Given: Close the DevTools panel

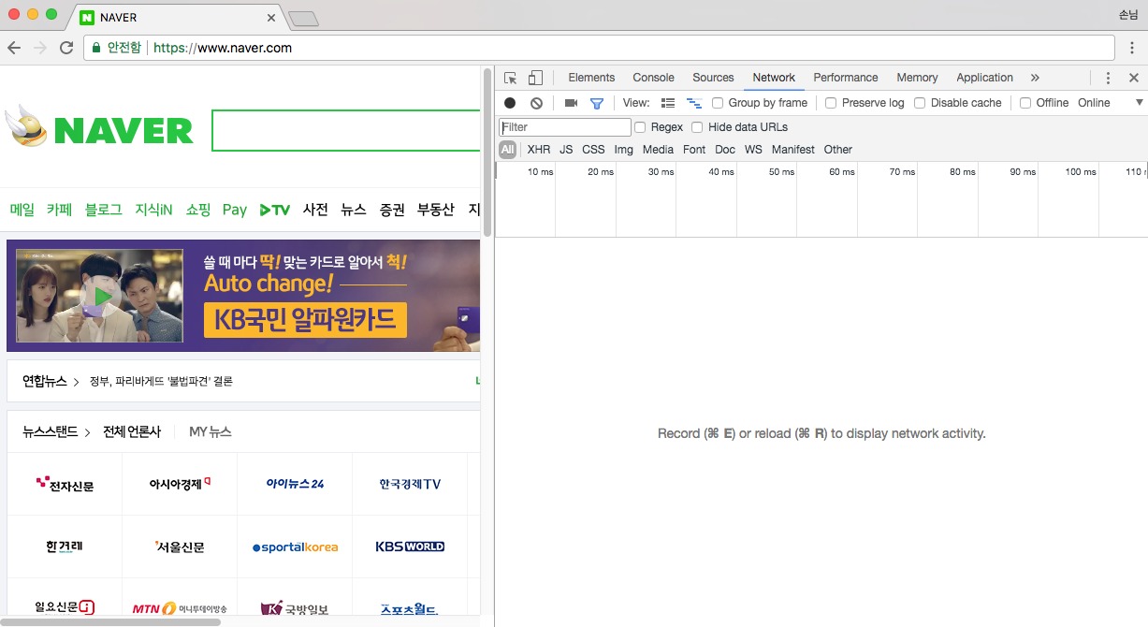Looking at the screenshot, I should pos(1134,78).
